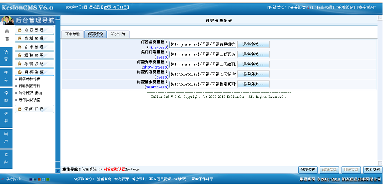Pick the dark navy theme color swatch
Viewport: 384px width, 185px height.
click(x=30, y=179)
